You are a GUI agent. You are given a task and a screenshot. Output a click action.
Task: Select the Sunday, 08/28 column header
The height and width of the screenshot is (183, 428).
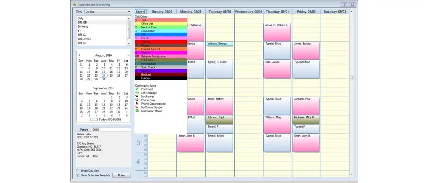[x=162, y=12]
